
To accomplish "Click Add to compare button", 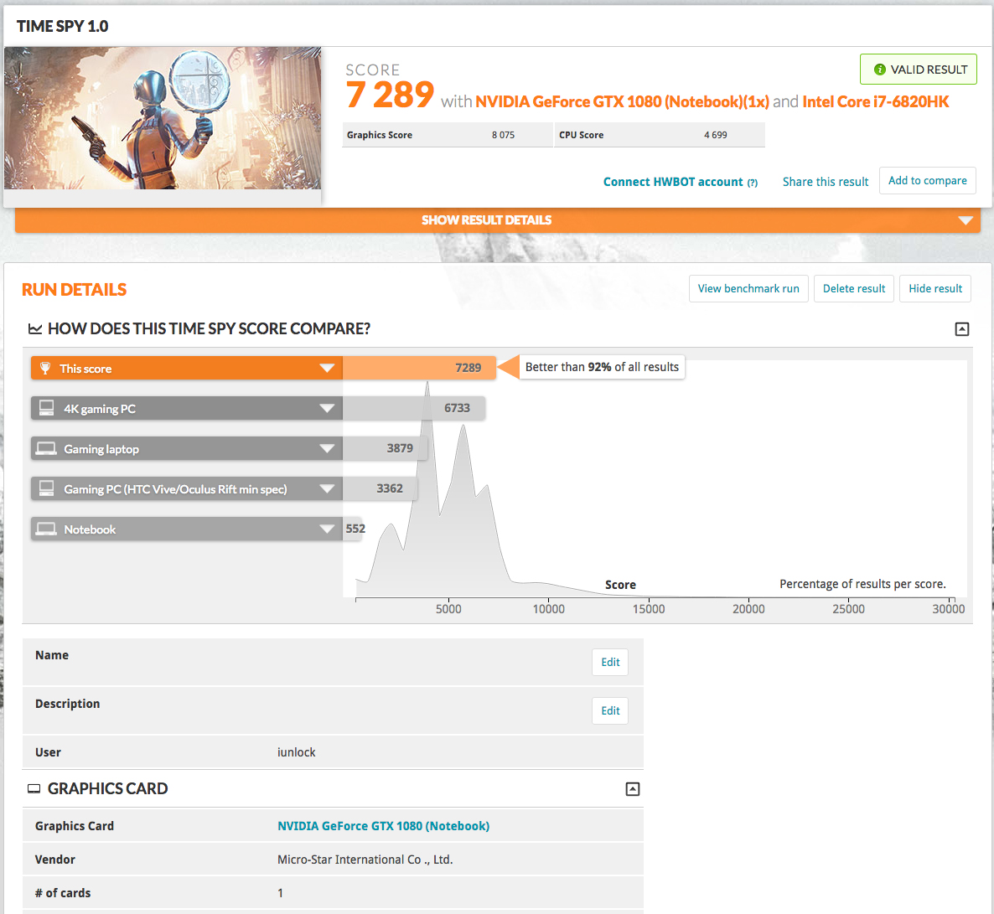I will (x=928, y=181).
